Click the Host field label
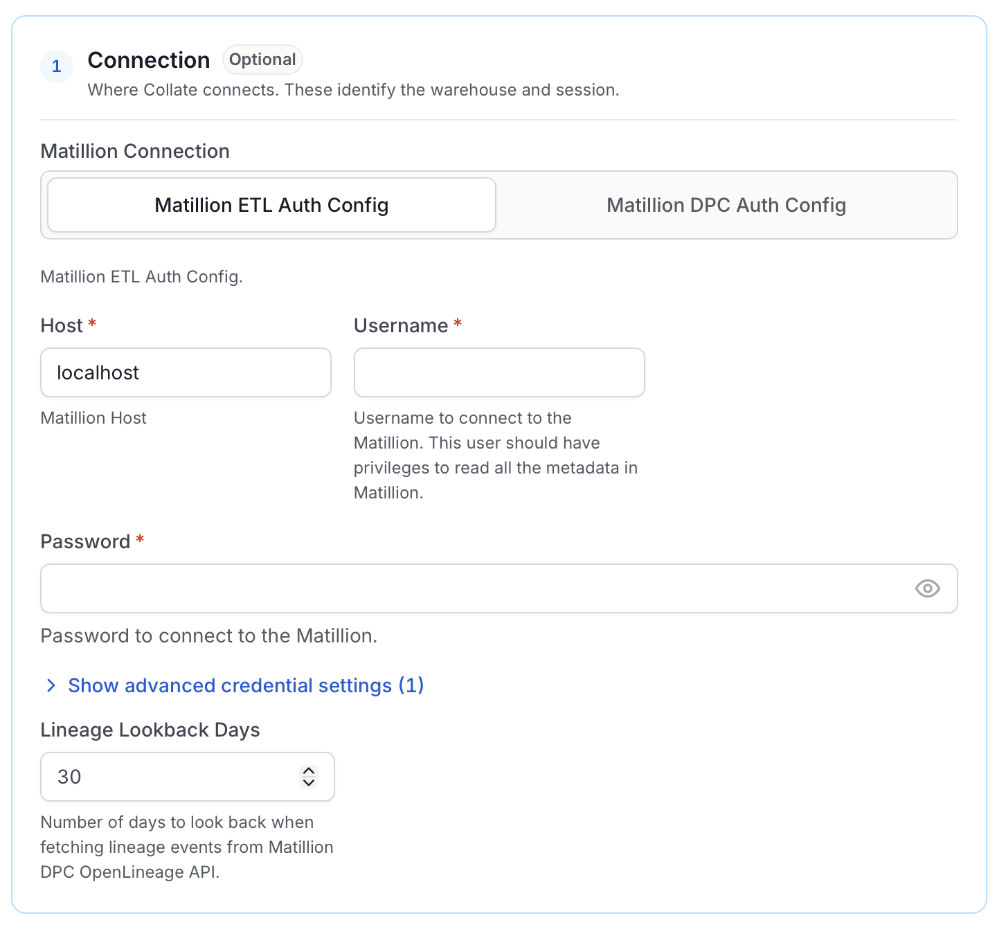The image size is (997, 929). [x=62, y=325]
